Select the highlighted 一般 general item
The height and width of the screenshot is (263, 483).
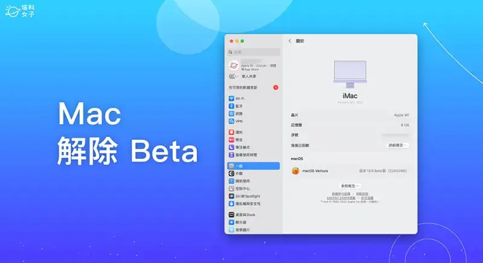click(253, 166)
